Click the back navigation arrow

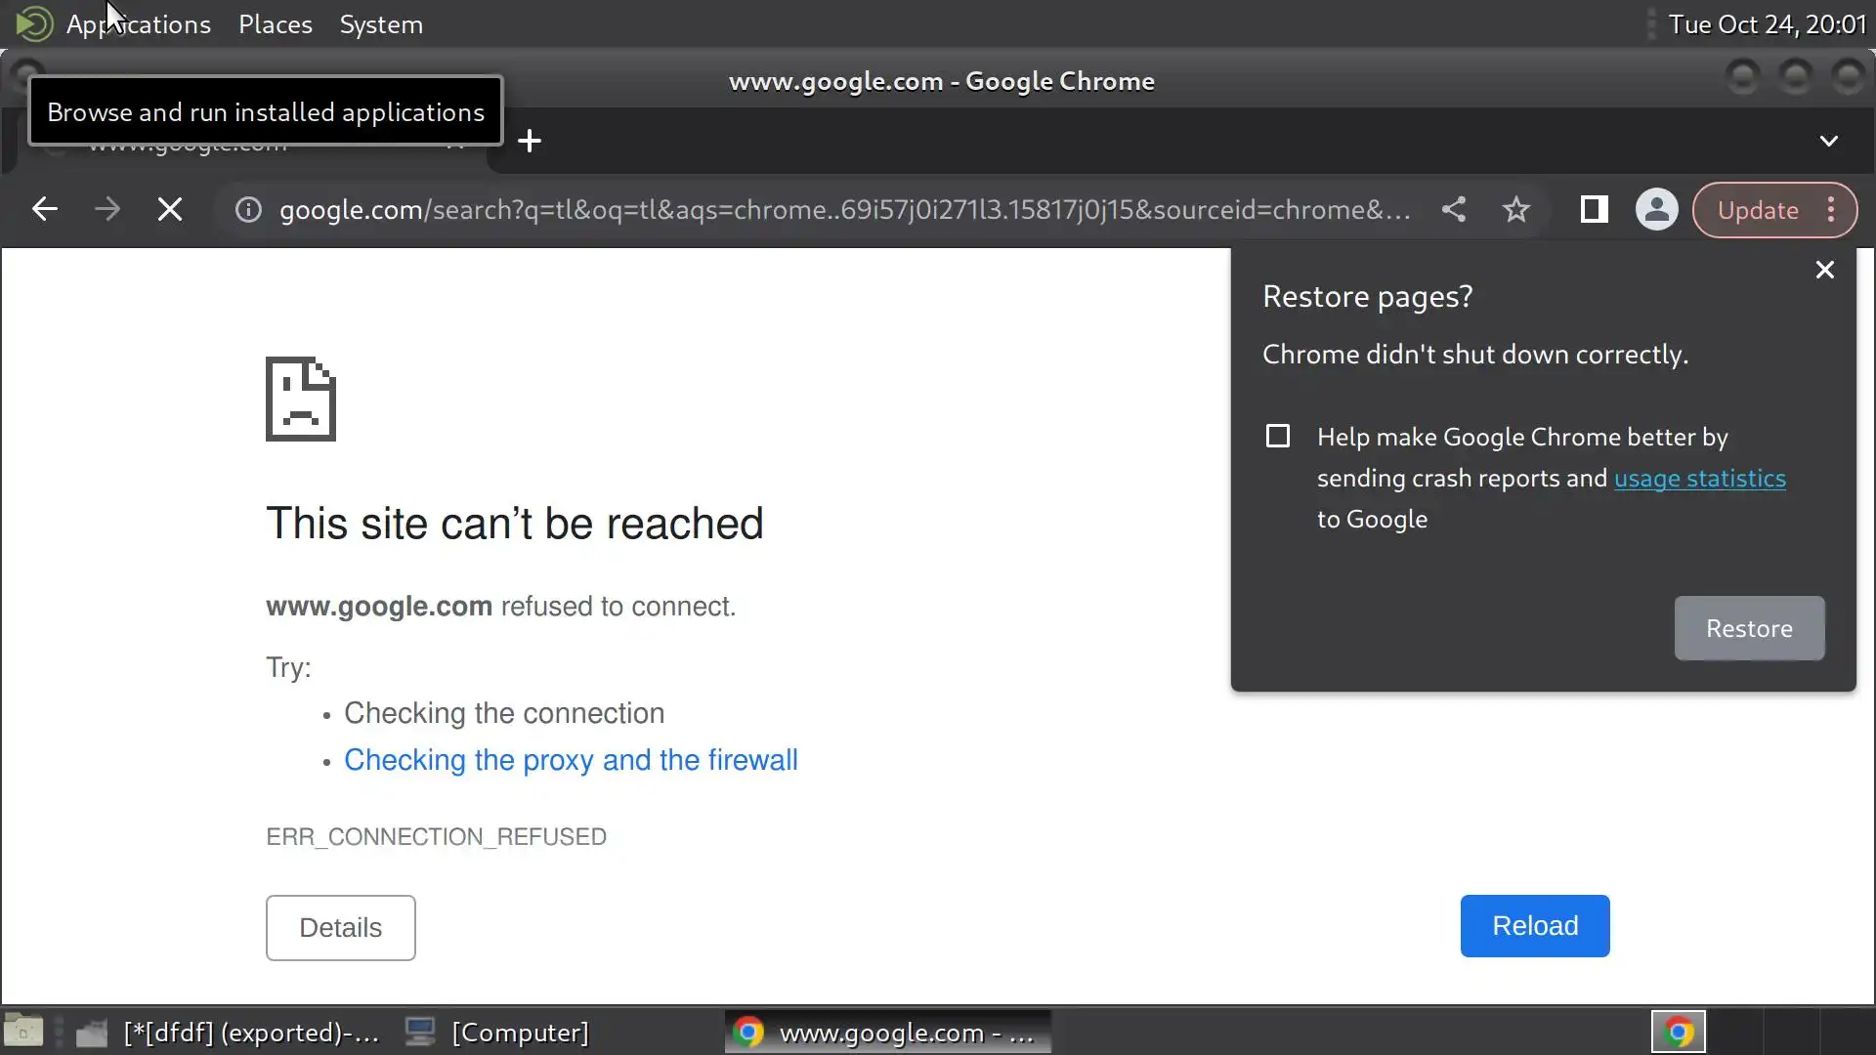pos(44,209)
